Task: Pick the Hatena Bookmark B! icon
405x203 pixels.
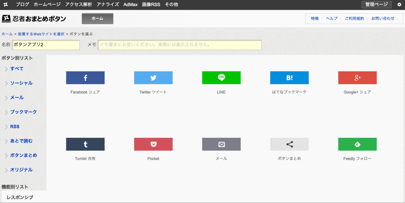Action: pos(289,78)
